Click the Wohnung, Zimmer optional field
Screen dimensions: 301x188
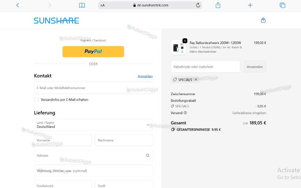(x=93, y=171)
